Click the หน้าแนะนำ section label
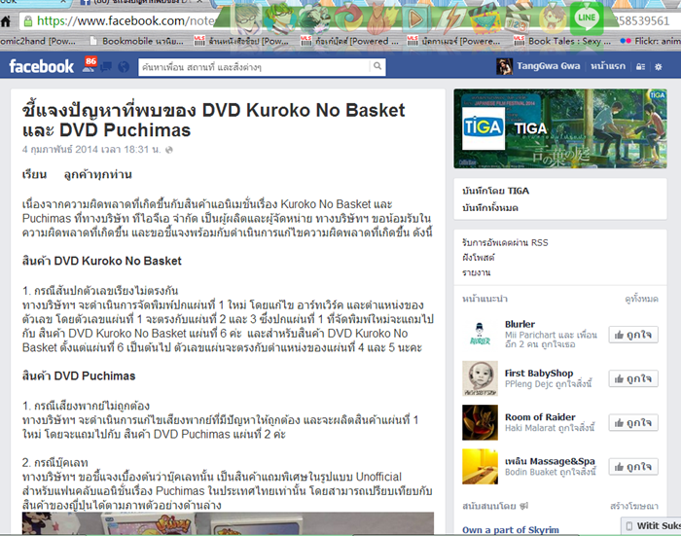This screenshot has height=536, width=681. point(484,299)
